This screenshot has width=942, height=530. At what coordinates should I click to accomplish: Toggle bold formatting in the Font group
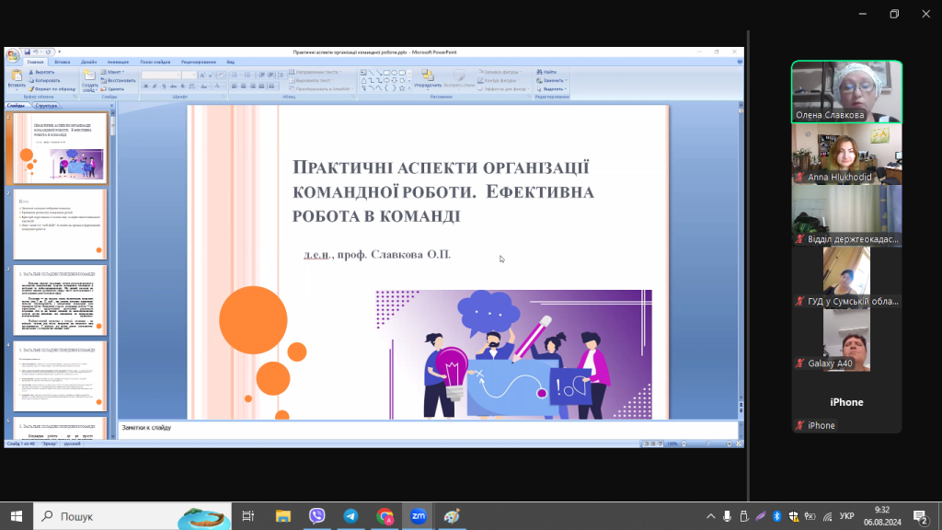[x=145, y=86]
